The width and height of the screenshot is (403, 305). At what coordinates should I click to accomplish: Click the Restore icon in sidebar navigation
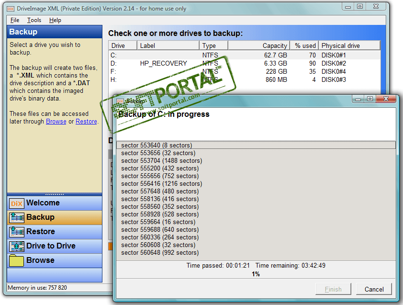(17, 232)
